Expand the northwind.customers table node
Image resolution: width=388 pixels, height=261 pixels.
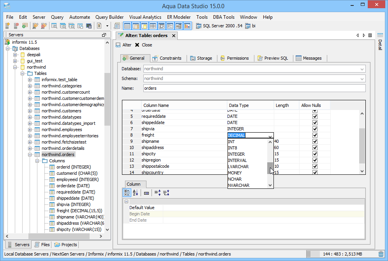pyautogui.click(x=30, y=111)
